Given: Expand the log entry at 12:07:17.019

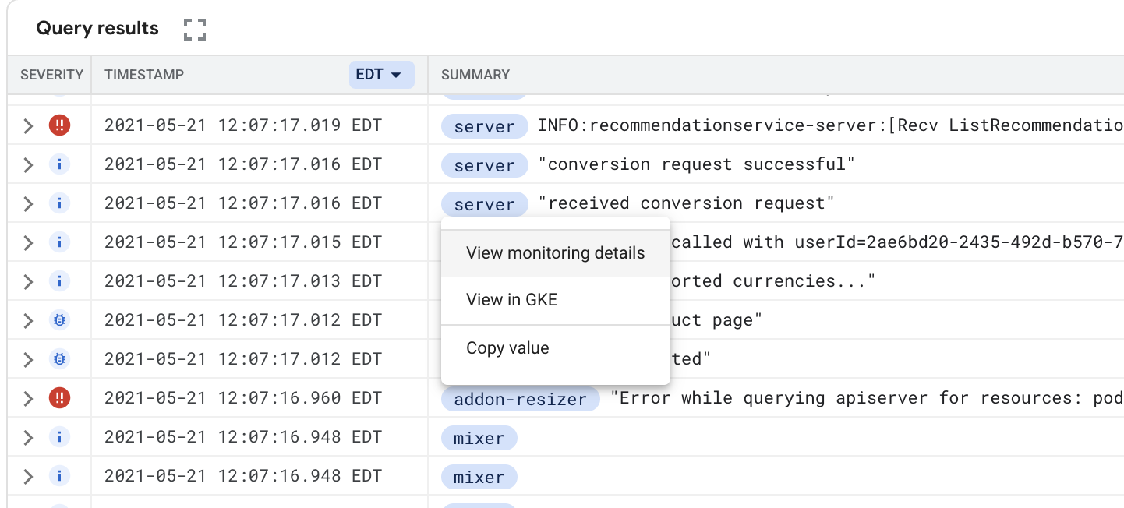Looking at the screenshot, I should pos(27,125).
